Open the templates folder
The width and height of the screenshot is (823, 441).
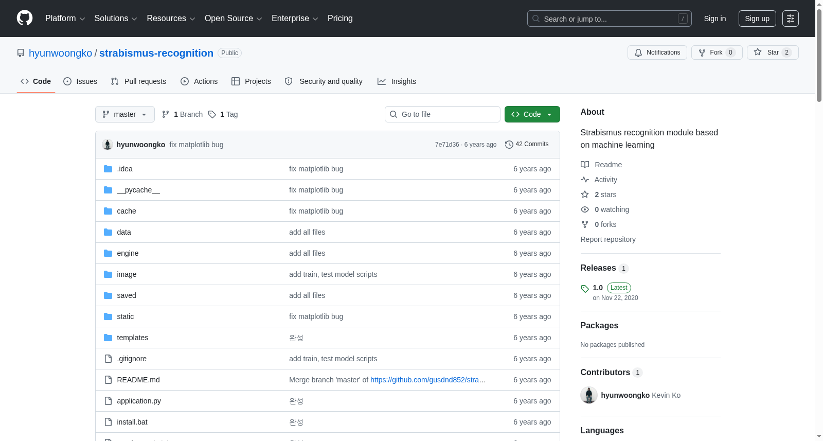[132, 338]
